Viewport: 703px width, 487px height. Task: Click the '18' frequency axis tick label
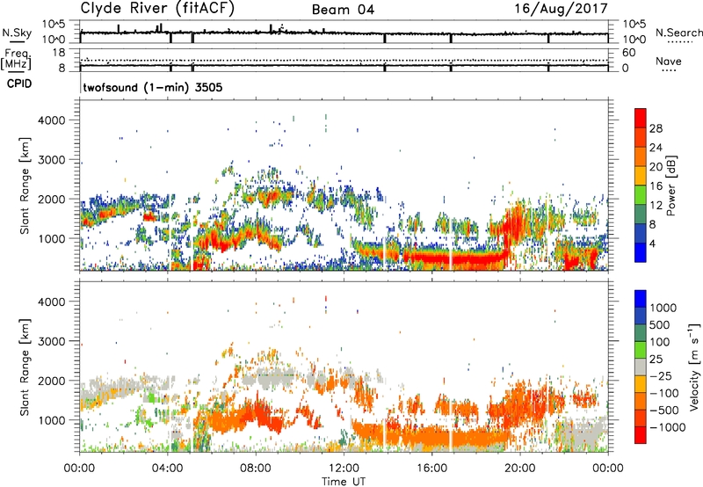click(x=59, y=53)
